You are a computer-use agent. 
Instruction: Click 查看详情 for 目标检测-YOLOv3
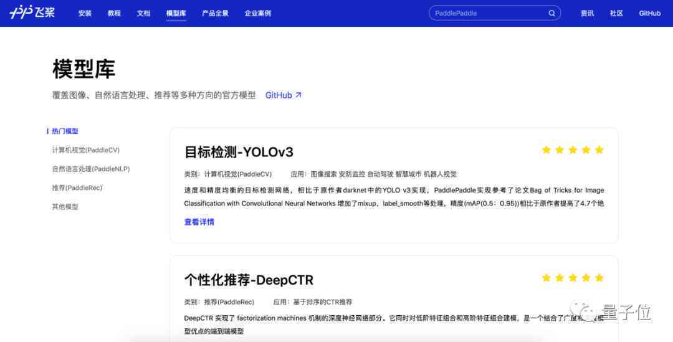[199, 222]
